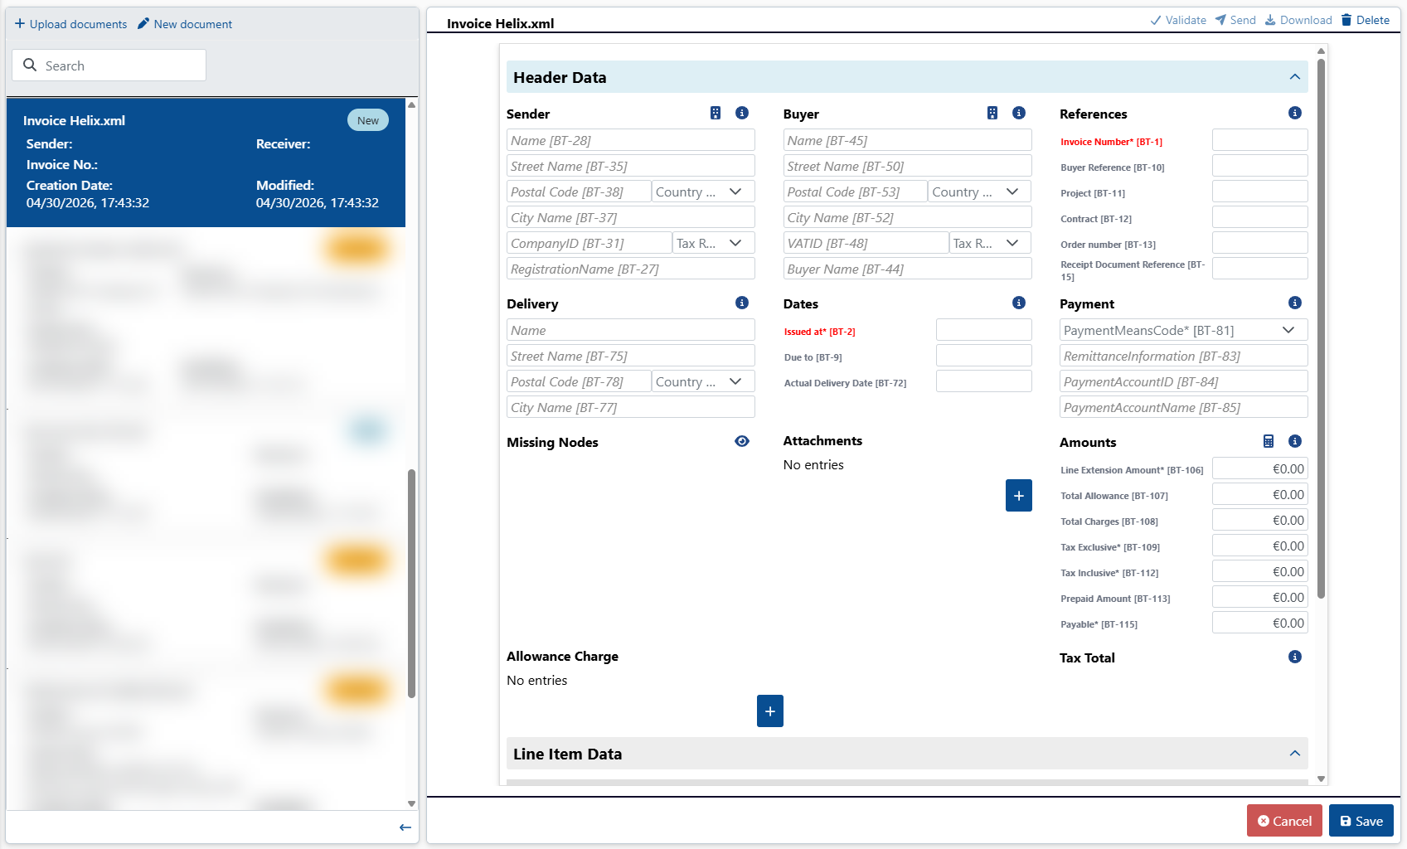Click the Amounts calculator icon
Viewport: 1407px width, 849px height.
pyautogui.click(x=1269, y=441)
